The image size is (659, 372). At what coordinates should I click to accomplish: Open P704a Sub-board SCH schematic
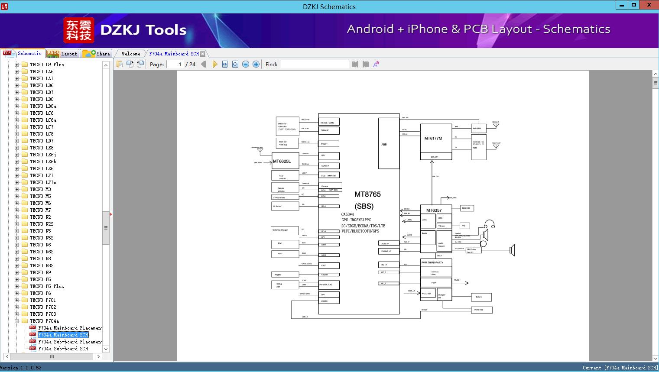63,349
